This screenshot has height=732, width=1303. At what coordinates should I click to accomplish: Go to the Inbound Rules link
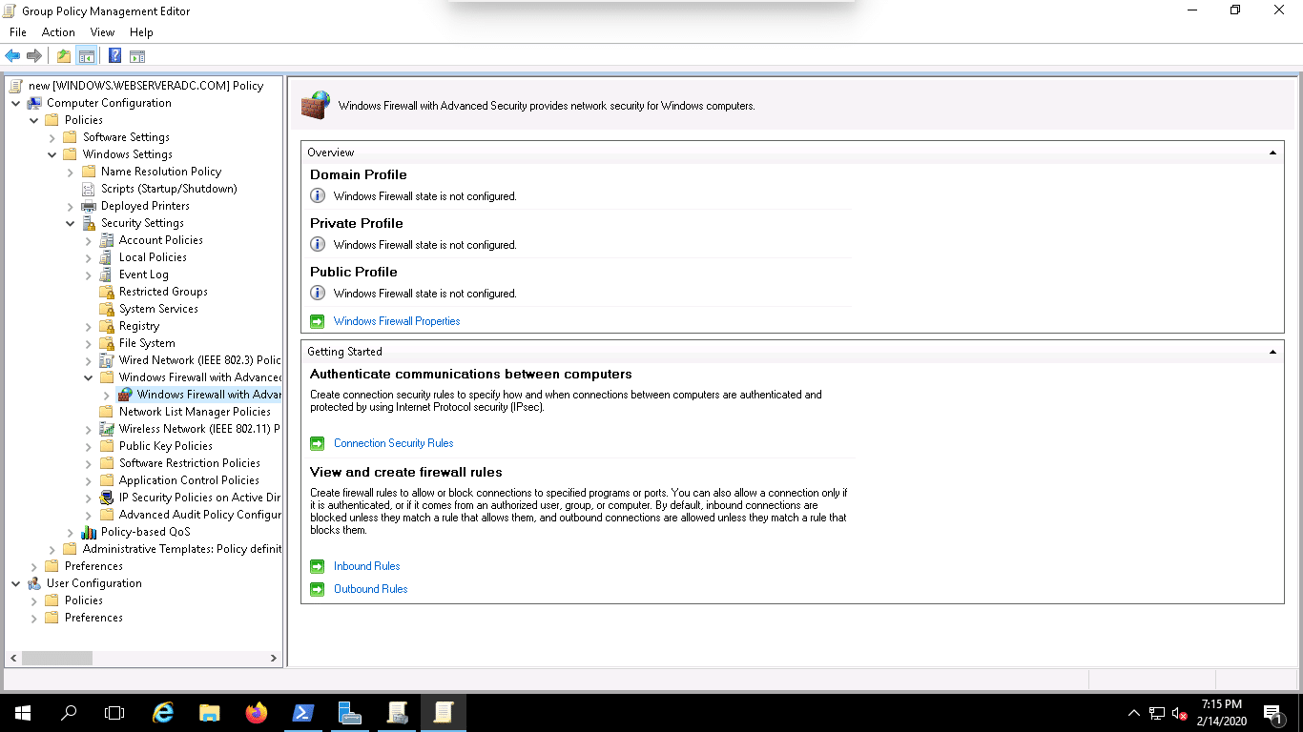(x=367, y=566)
